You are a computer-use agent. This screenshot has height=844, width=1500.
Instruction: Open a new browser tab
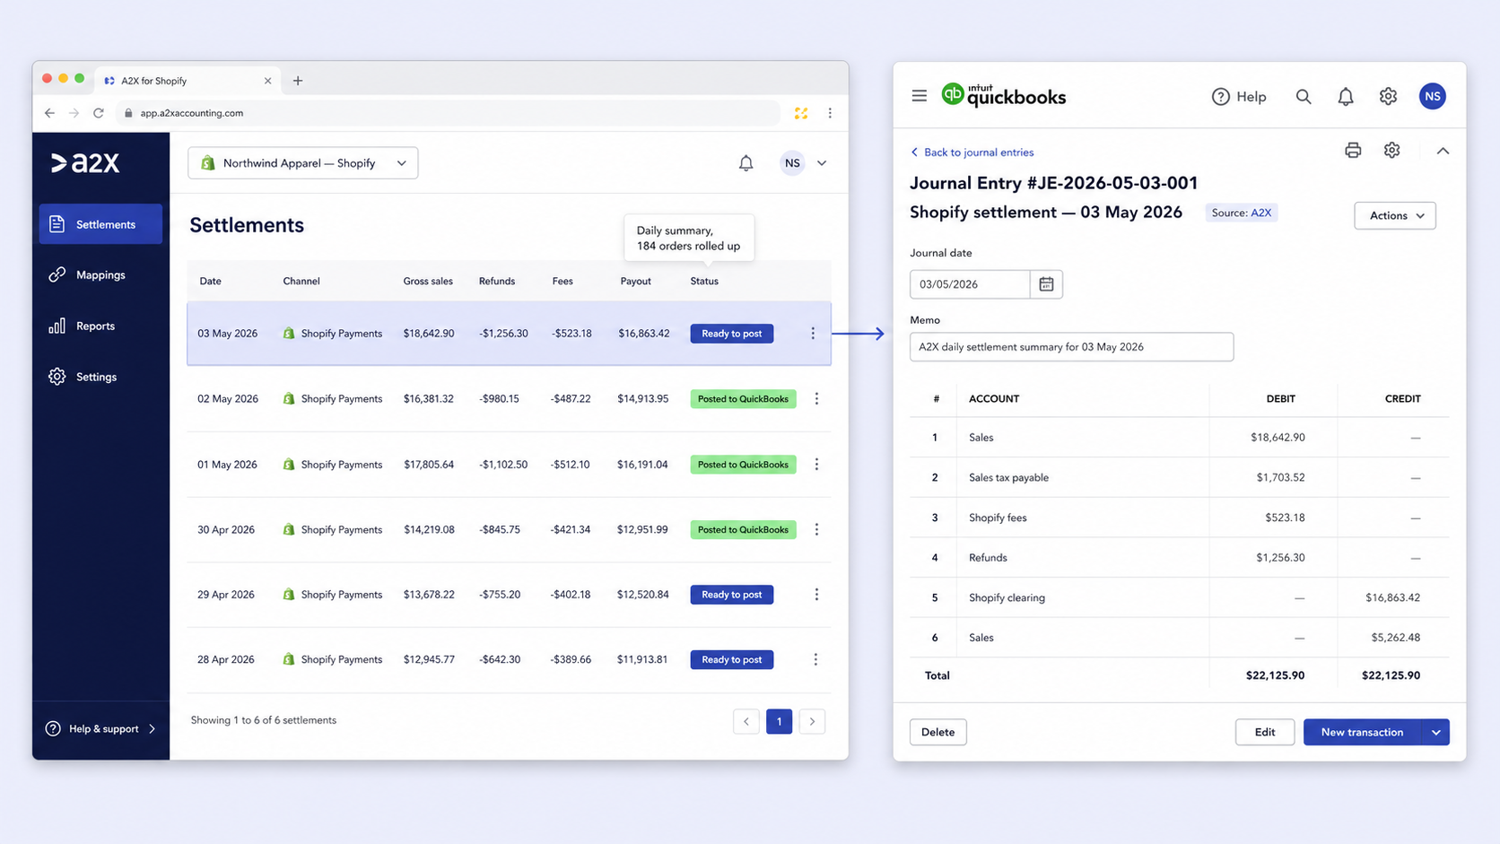(298, 81)
